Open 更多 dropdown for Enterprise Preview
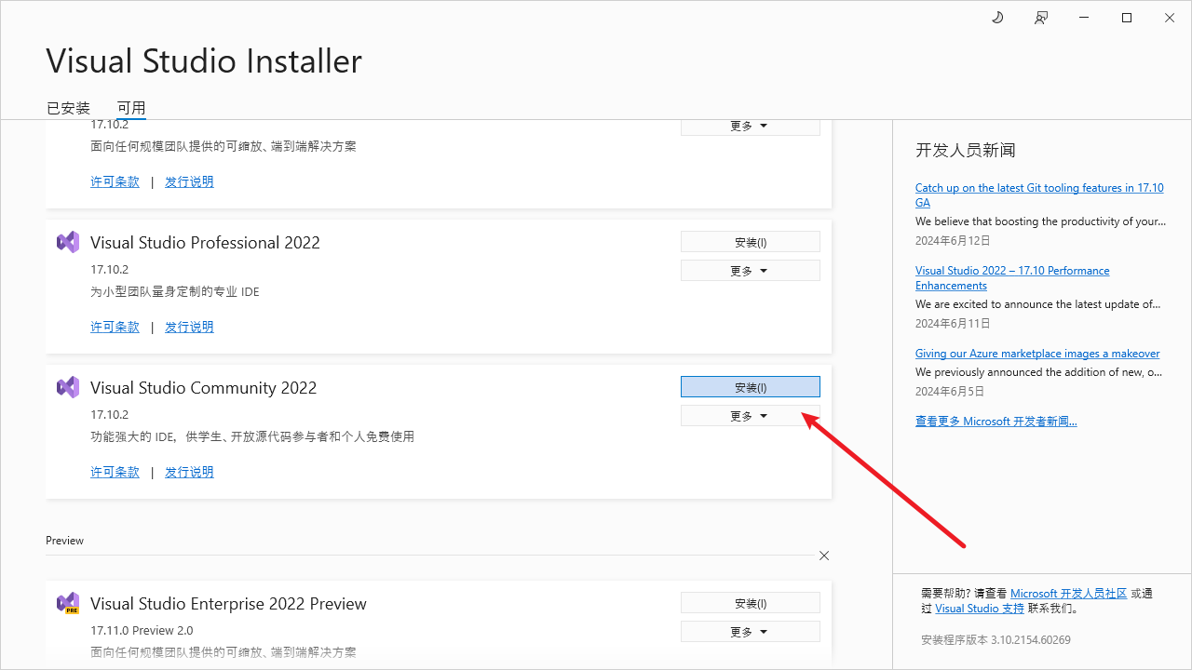 click(750, 632)
